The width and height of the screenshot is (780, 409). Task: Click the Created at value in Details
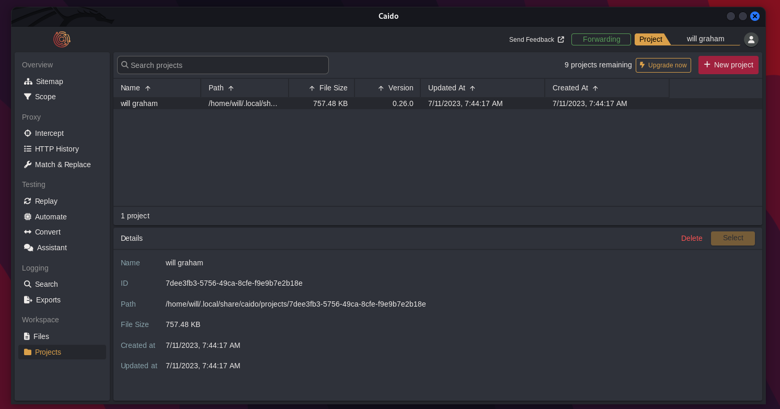(203, 345)
